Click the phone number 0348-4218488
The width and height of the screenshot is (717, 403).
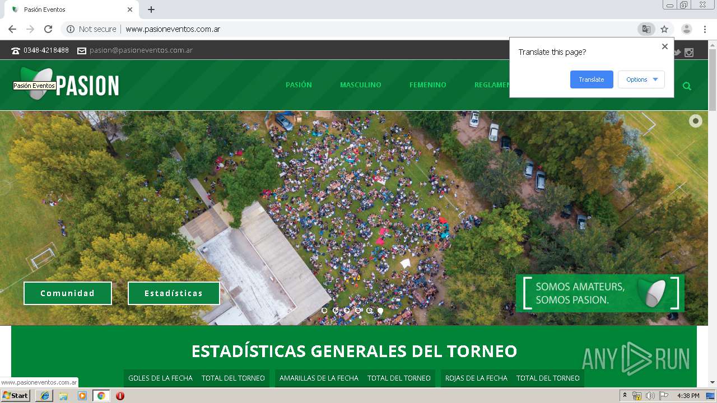point(46,50)
